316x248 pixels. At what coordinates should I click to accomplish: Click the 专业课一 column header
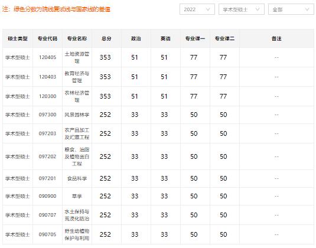195,38
